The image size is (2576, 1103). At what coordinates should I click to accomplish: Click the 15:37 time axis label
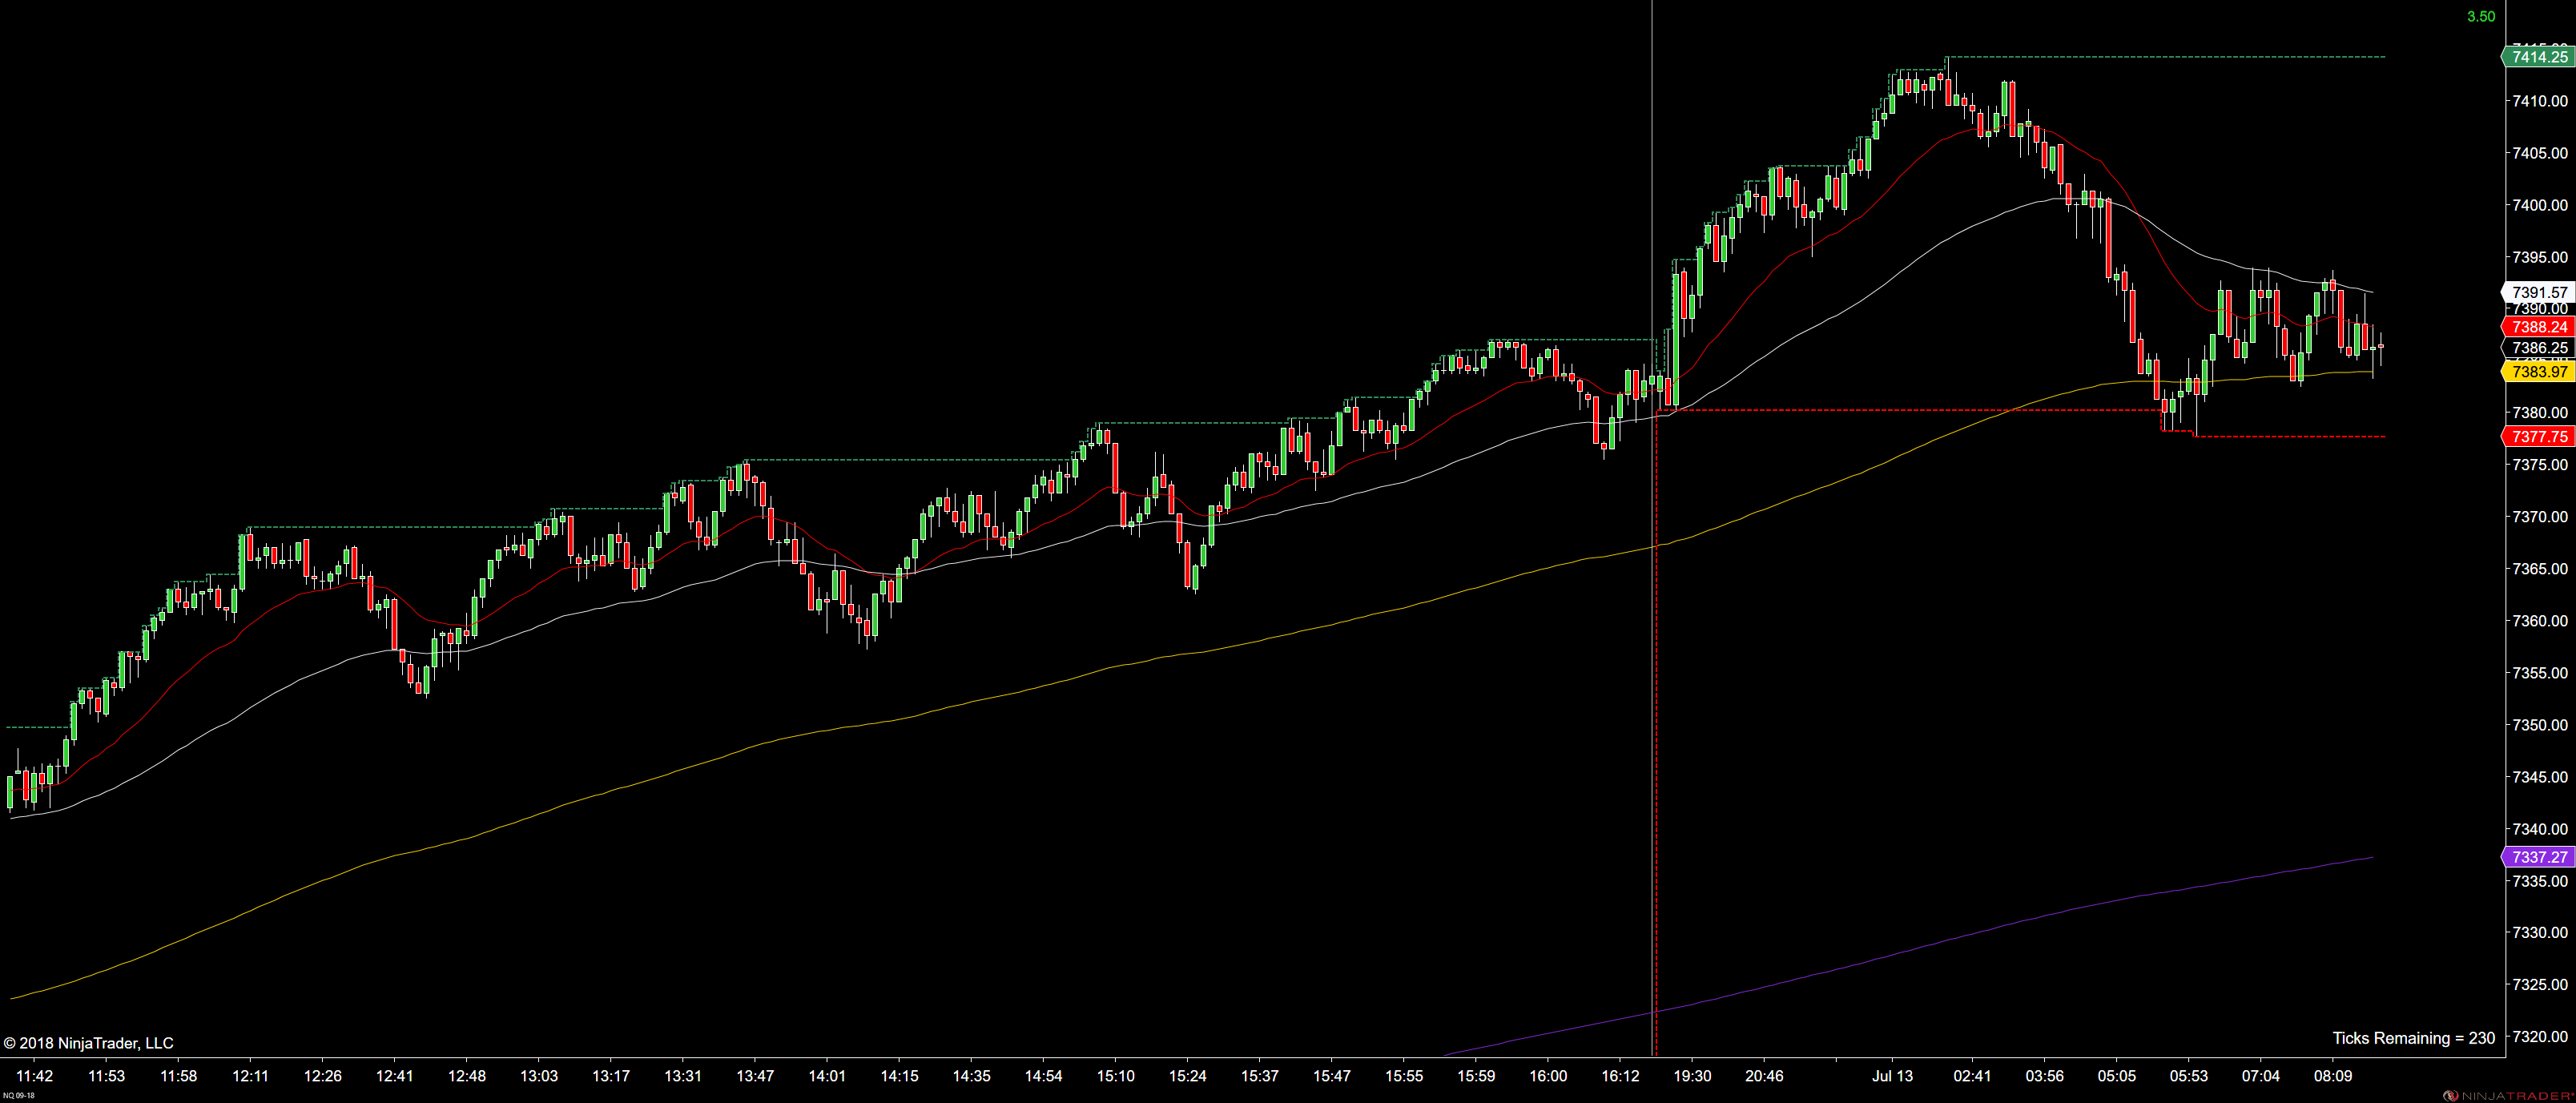click(1260, 1076)
